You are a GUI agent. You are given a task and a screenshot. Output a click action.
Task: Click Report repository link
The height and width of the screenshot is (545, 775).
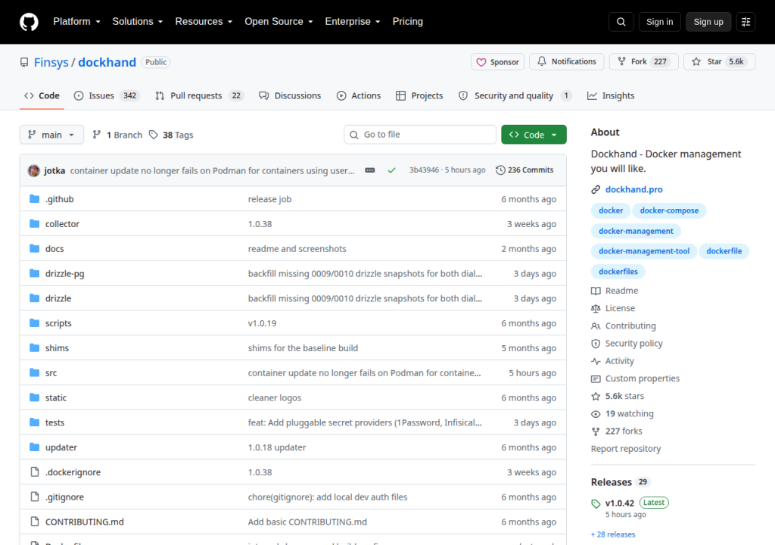click(626, 449)
